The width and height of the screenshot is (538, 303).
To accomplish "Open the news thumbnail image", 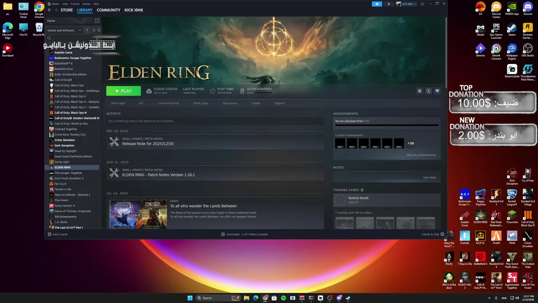I will (138, 214).
